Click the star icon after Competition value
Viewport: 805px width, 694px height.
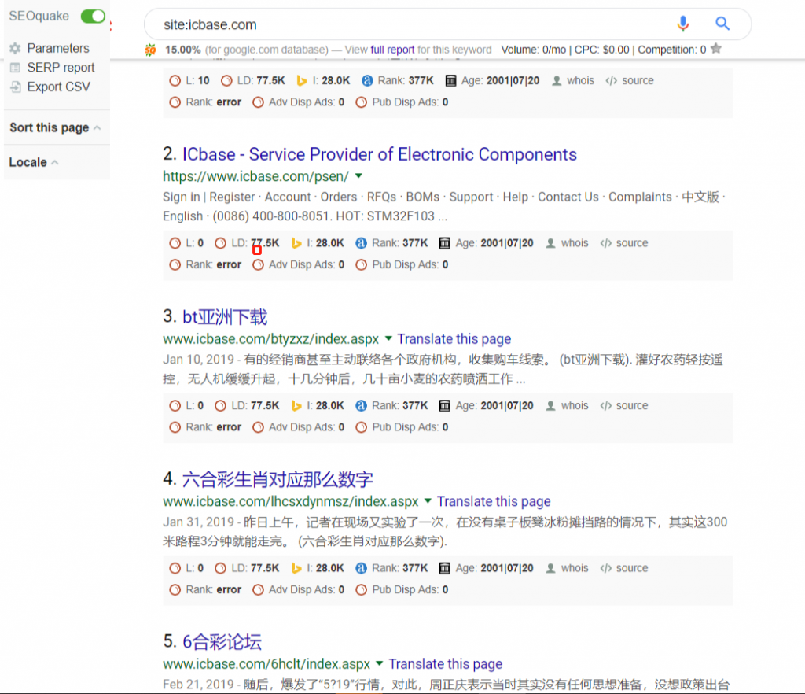[715, 49]
